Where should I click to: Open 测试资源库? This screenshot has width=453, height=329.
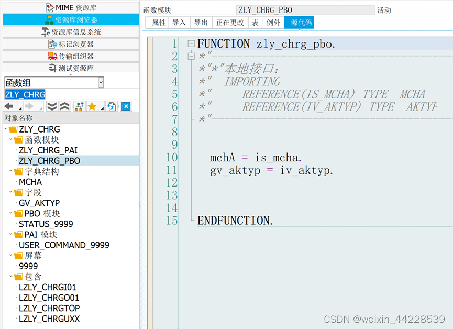click(71, 68)
